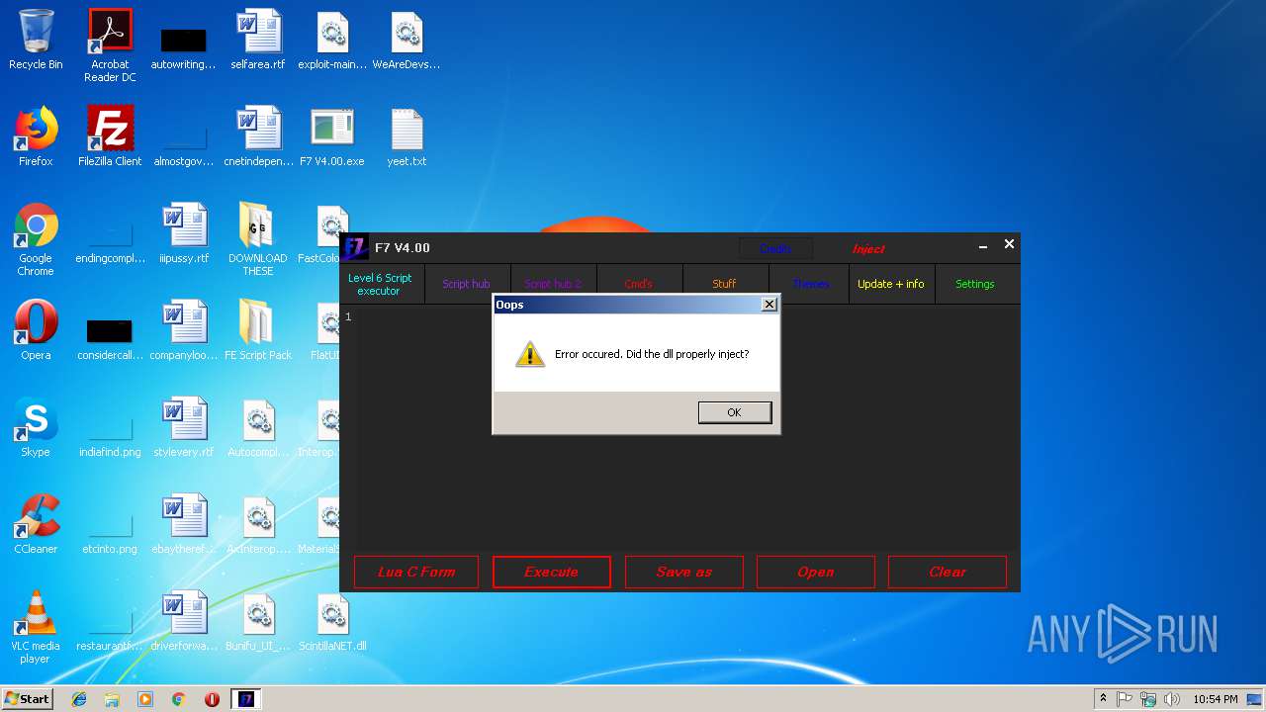Open ScintillaNET.dll file icon
The height and width of the screenshot is (712, 1266).
tap(332, 621)
